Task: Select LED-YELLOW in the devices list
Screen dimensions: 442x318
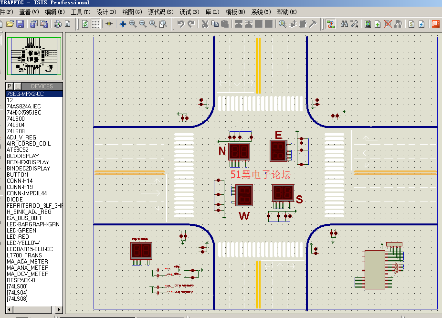Action: coord(34,243)
